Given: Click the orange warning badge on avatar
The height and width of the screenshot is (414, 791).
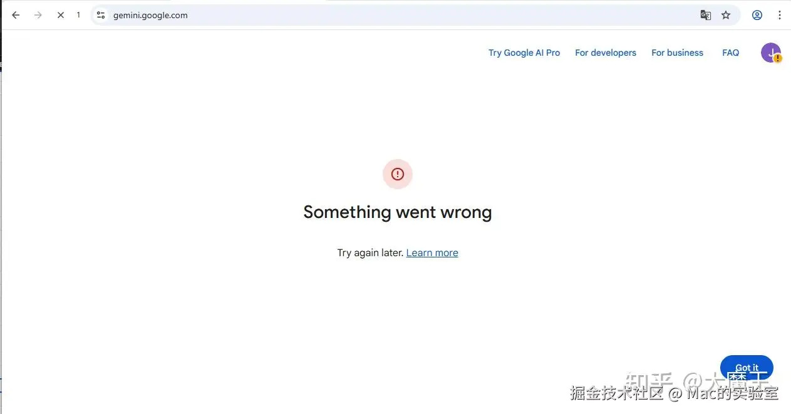Looking at the screenshot, I should 777,58.
